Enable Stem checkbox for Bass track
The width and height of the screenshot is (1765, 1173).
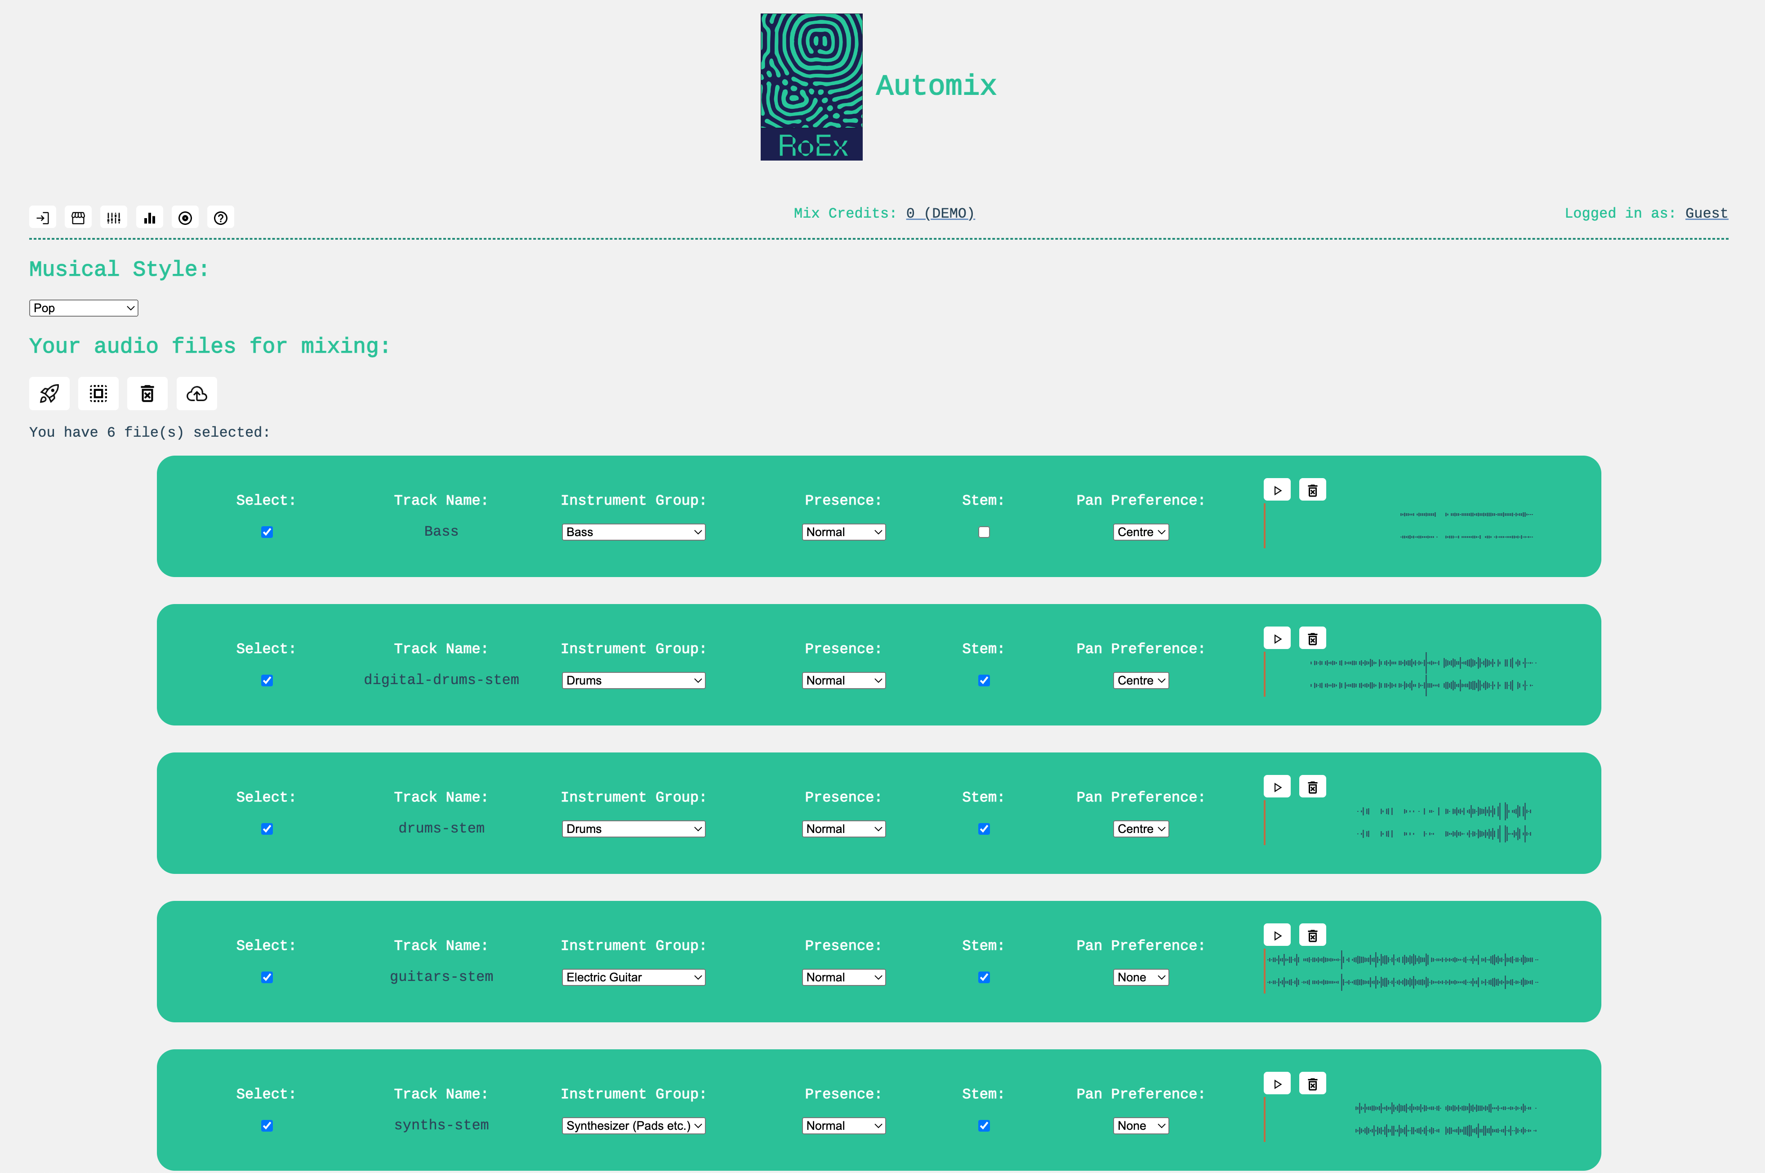coord(984,532)
